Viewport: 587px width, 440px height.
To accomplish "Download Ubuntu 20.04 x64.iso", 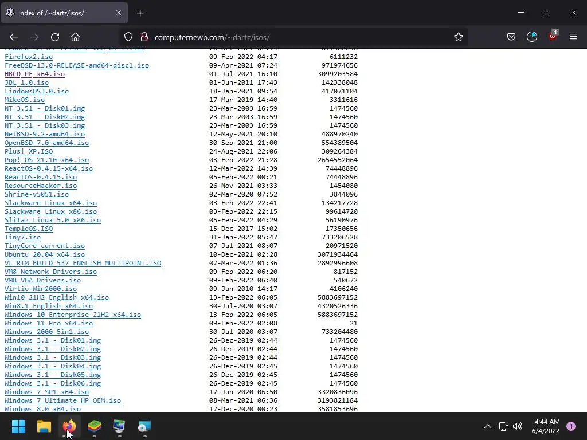I will click(45, 255).
